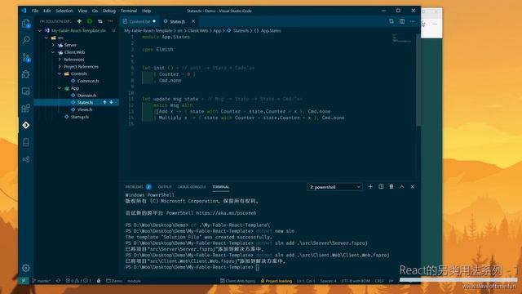Open the Go menu

(x=95, y=11)
